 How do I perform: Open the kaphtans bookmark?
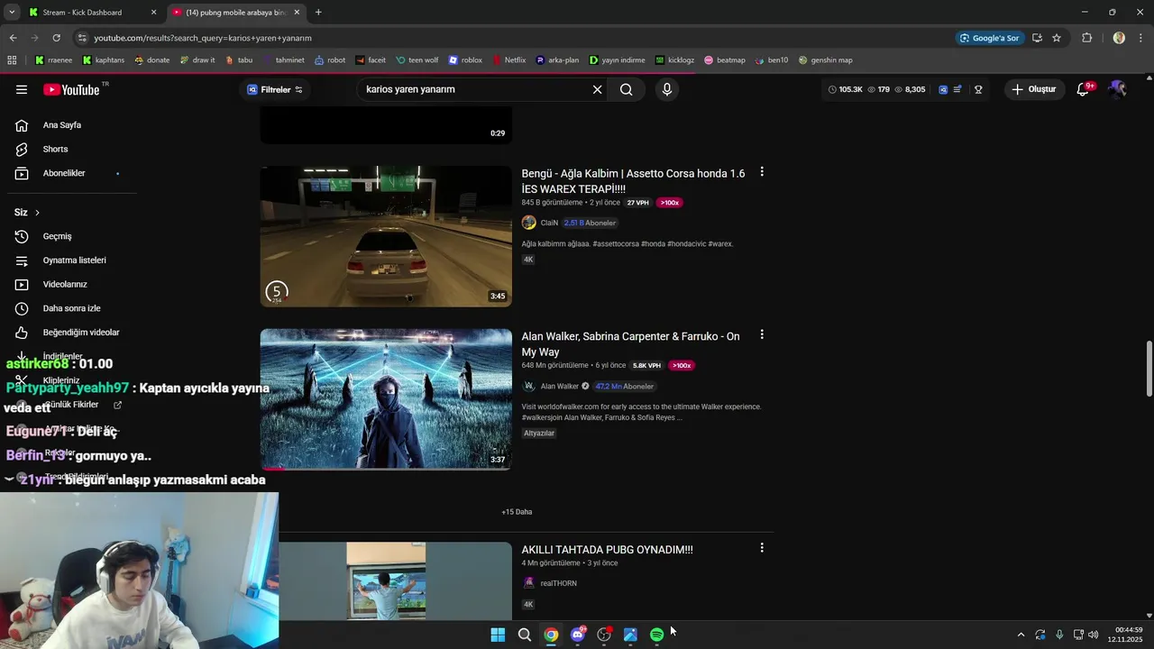[x=103, y=60]
